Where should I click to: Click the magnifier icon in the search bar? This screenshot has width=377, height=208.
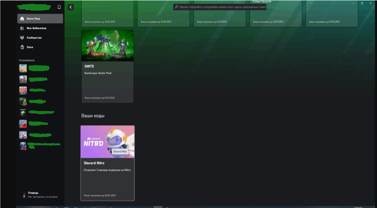tap(177, 7)
